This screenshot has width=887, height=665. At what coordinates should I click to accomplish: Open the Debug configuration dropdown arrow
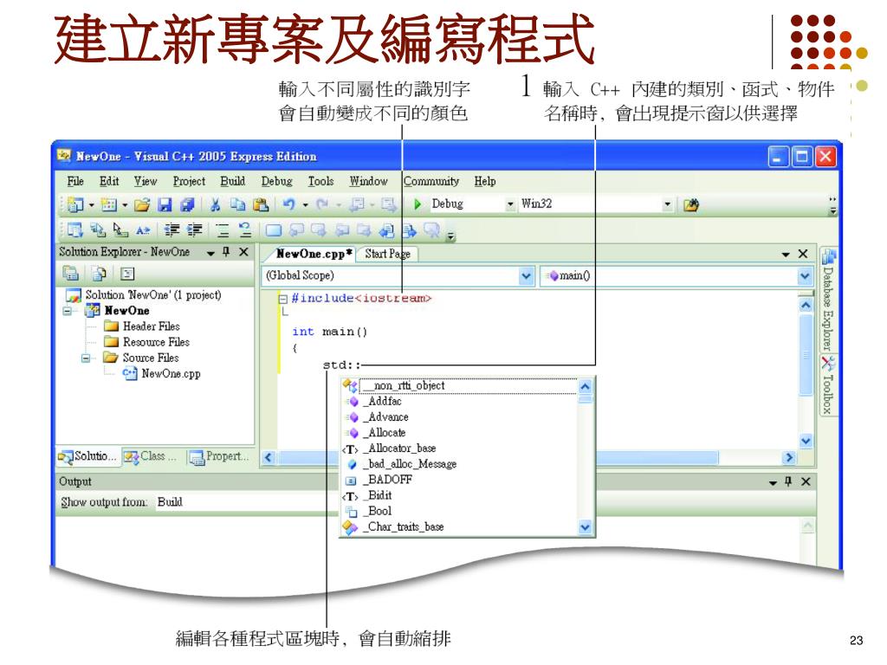point(510,204)
